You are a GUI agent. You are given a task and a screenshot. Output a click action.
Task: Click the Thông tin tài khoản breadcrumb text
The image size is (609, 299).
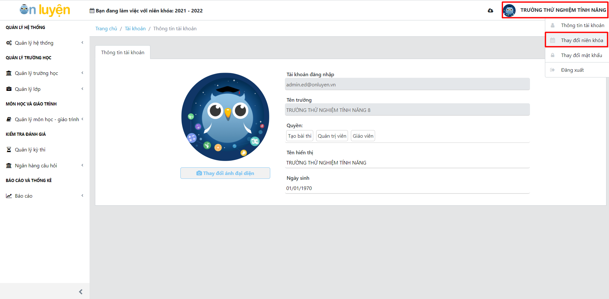tap(175, 29)
